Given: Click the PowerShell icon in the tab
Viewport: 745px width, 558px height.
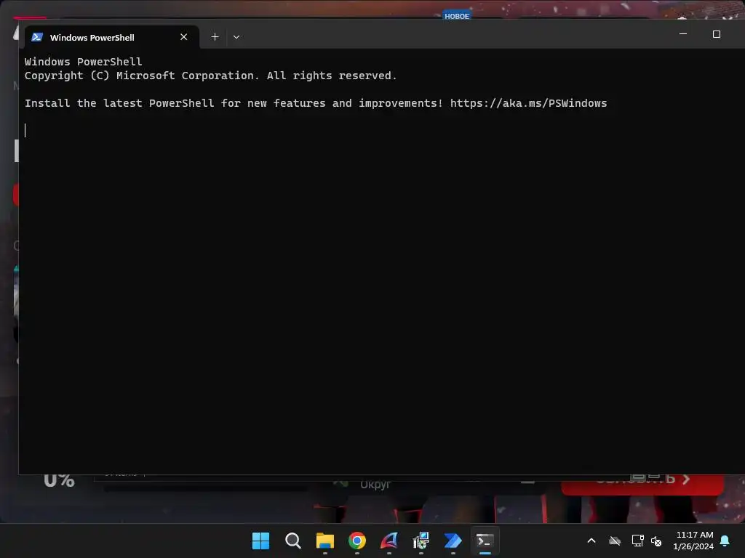Looking at the screenshot, I should (37, 37).
